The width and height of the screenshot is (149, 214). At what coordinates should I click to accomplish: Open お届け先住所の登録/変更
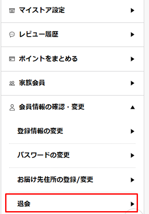72,180
